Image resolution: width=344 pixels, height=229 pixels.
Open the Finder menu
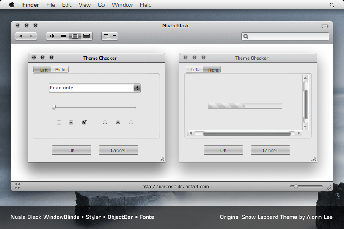(31, 5)
